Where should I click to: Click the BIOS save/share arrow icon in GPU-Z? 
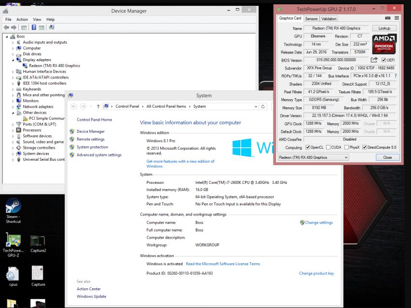pos(374,60)
